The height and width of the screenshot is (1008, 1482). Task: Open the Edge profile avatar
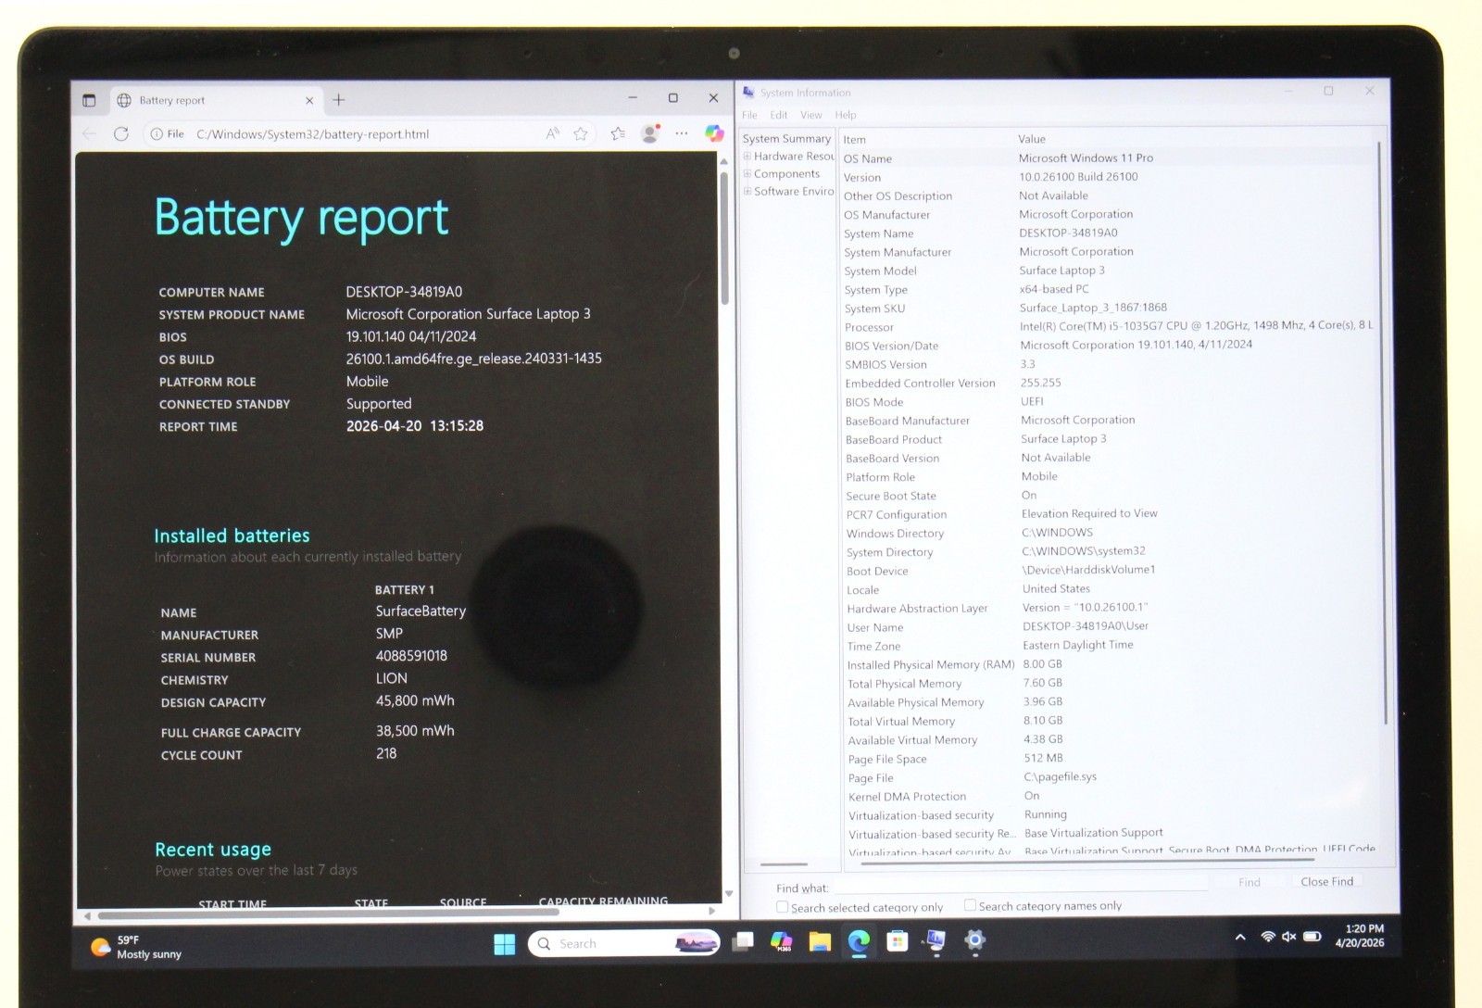point(651,133)
